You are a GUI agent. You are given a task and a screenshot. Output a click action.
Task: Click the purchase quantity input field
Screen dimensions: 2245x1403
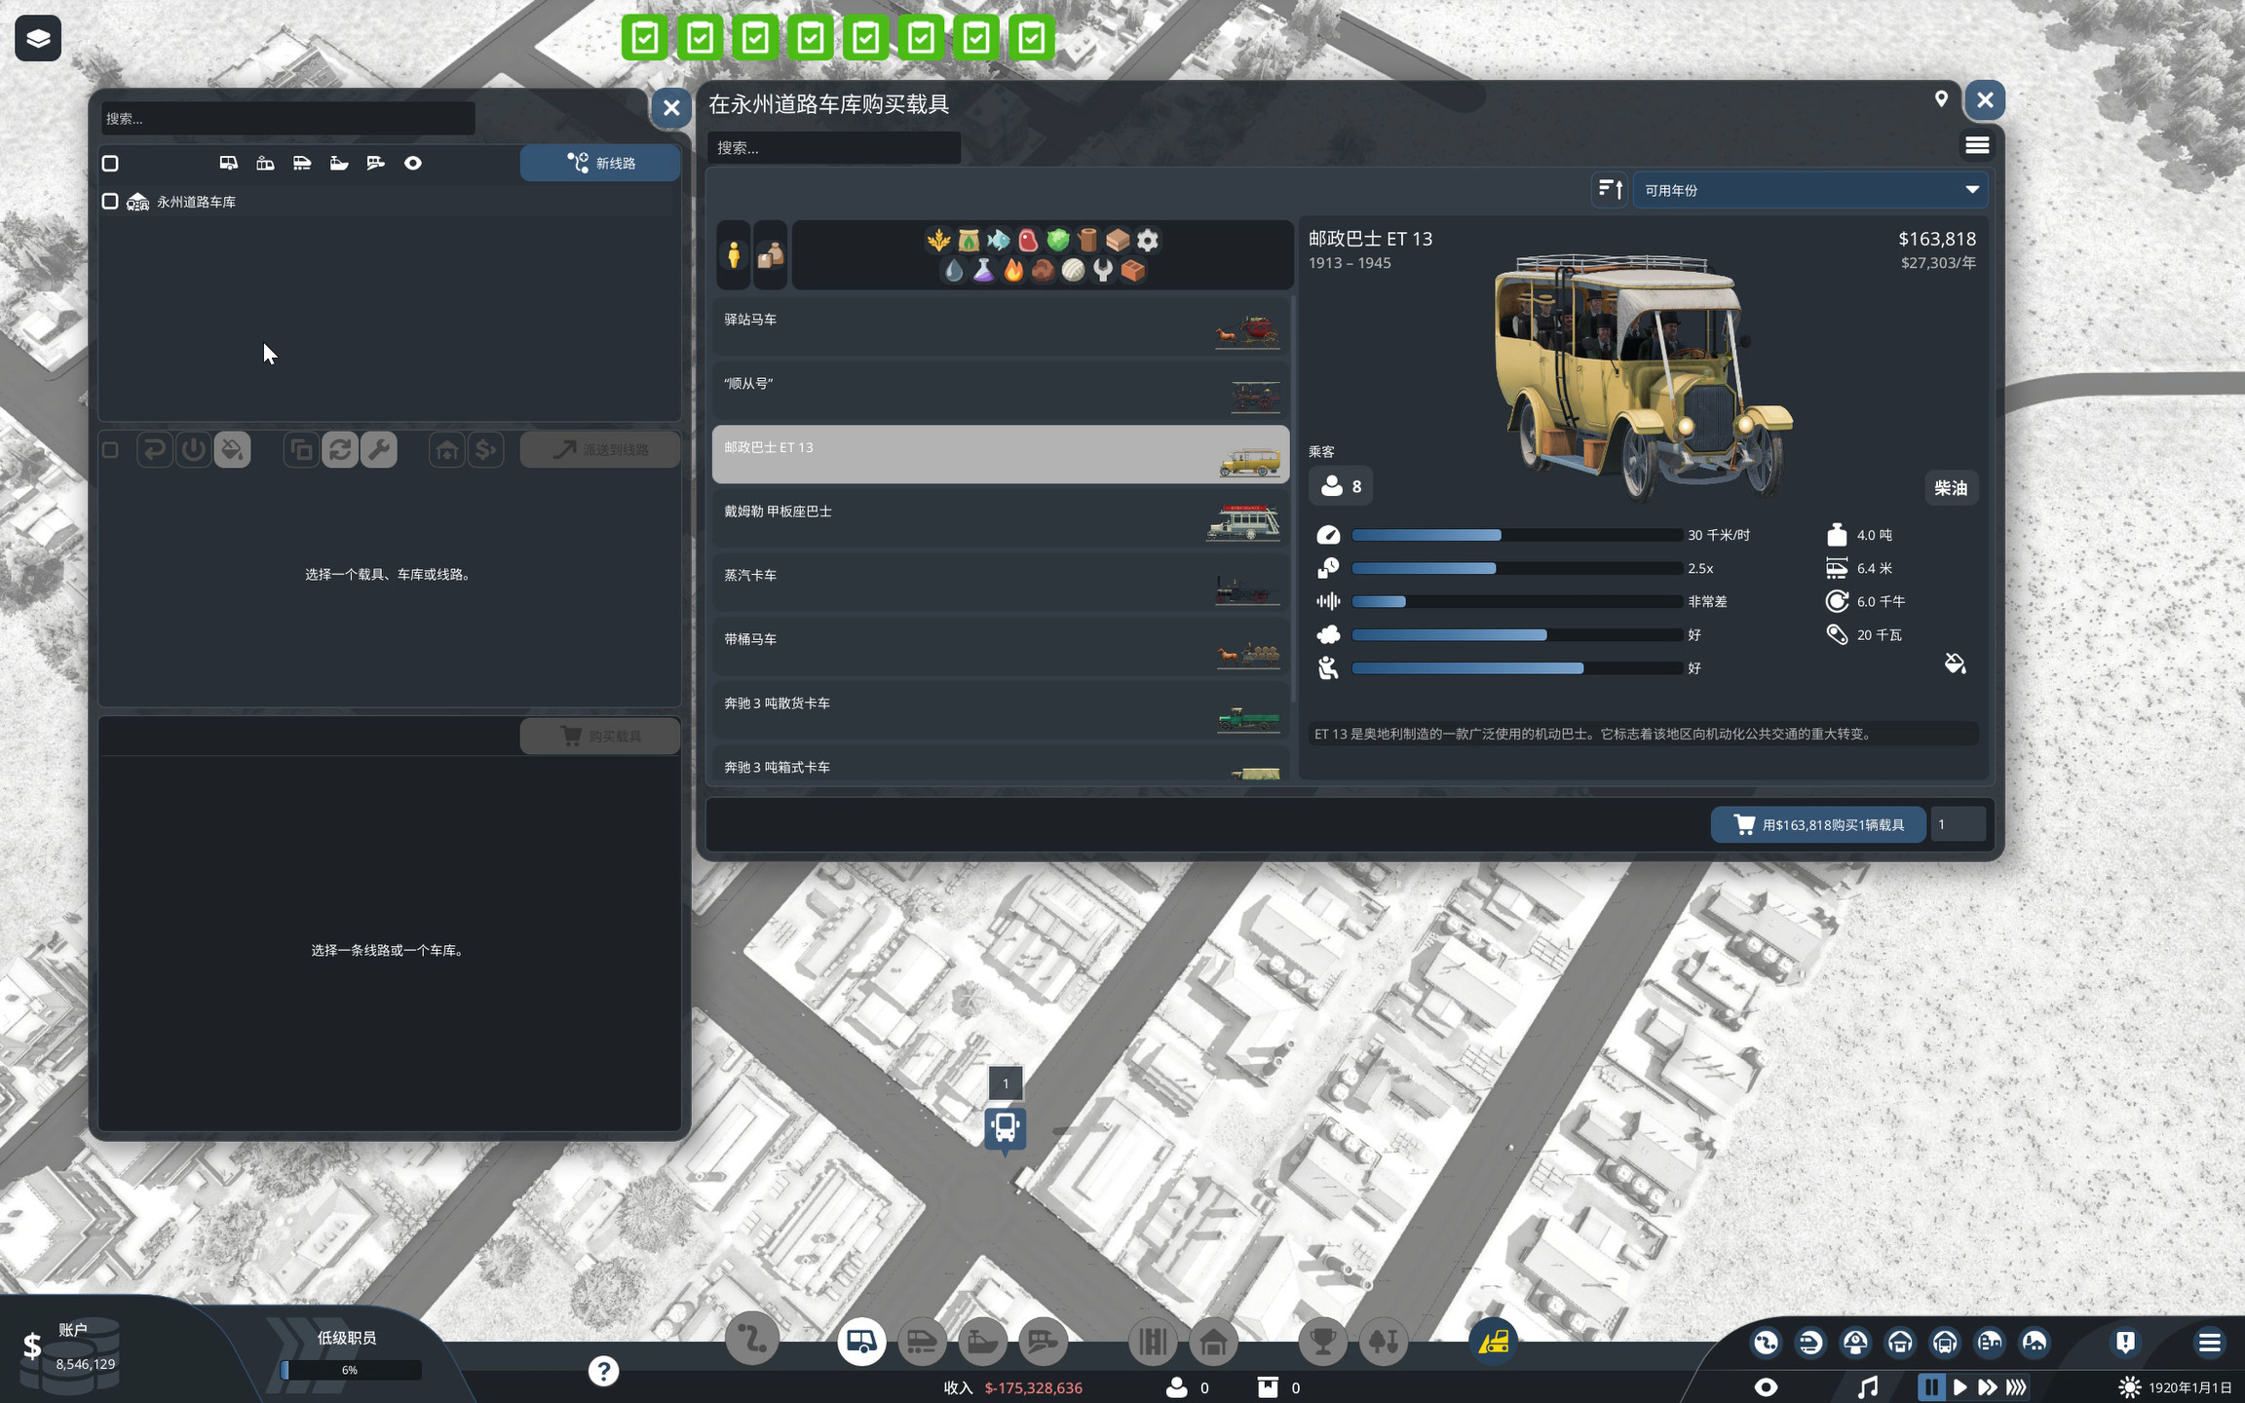point(1958,824)
